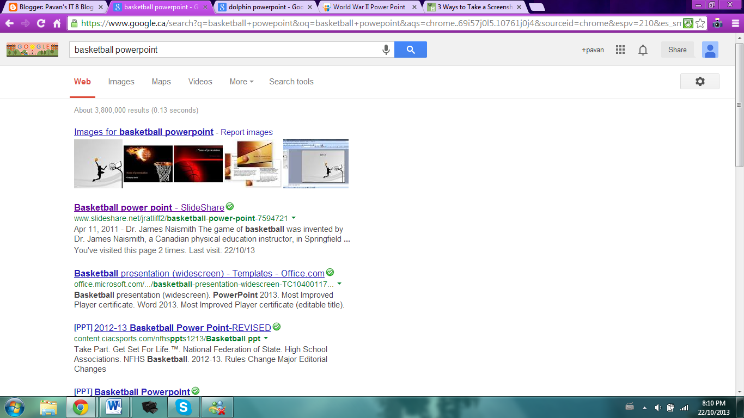744x418 pixels.
Task: Open the Google account profile avatar
Action: point(710,50)
